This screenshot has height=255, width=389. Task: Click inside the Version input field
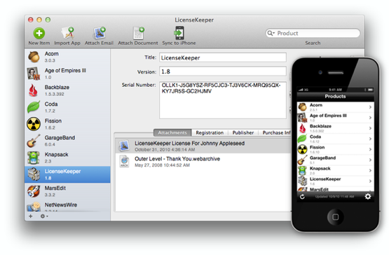click(222, 71)
